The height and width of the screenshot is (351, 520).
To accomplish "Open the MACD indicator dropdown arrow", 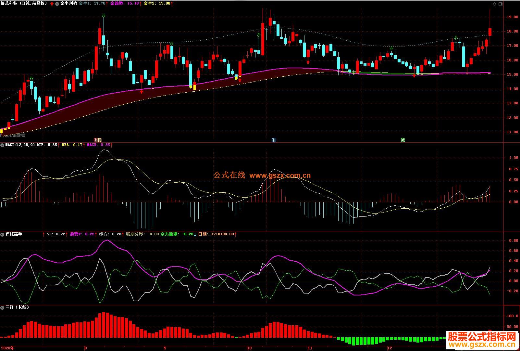I will tap(2, 145).
